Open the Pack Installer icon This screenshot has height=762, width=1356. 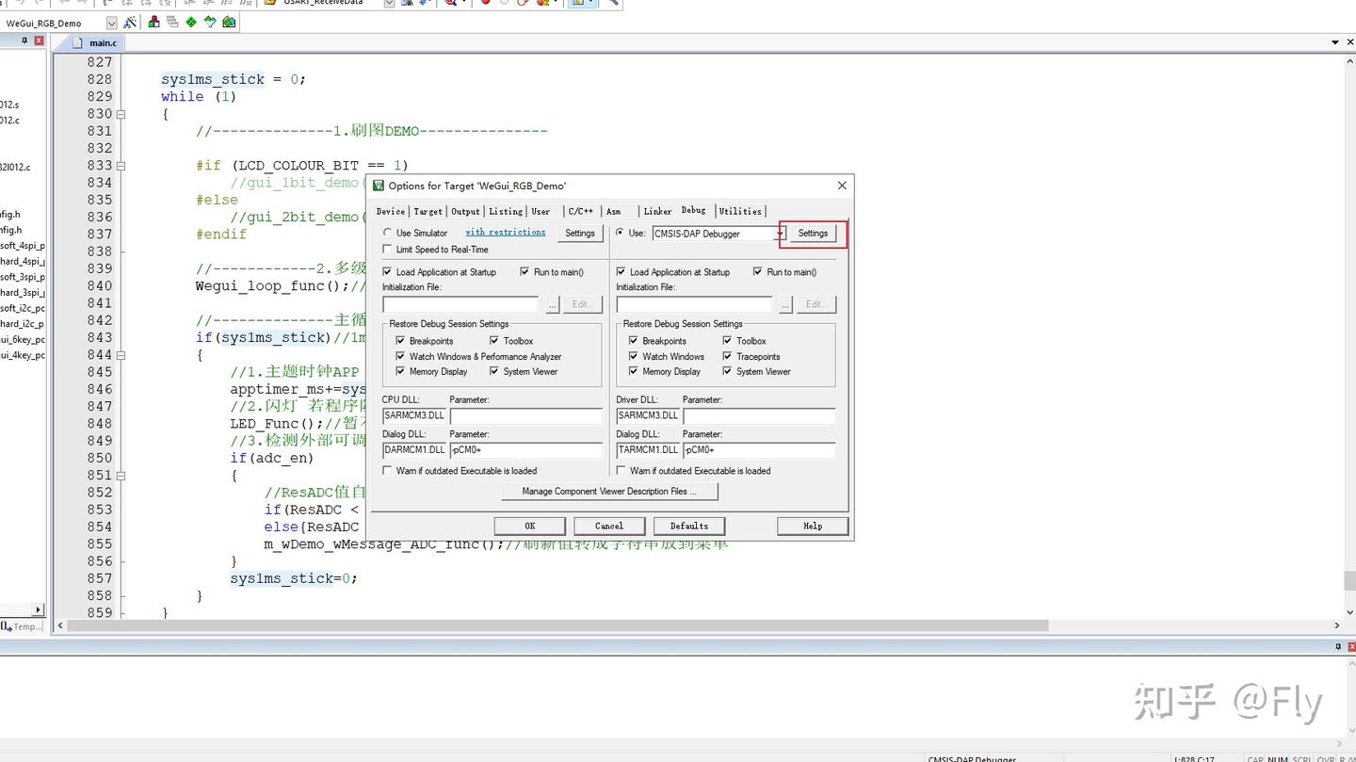tap(229, 23)
